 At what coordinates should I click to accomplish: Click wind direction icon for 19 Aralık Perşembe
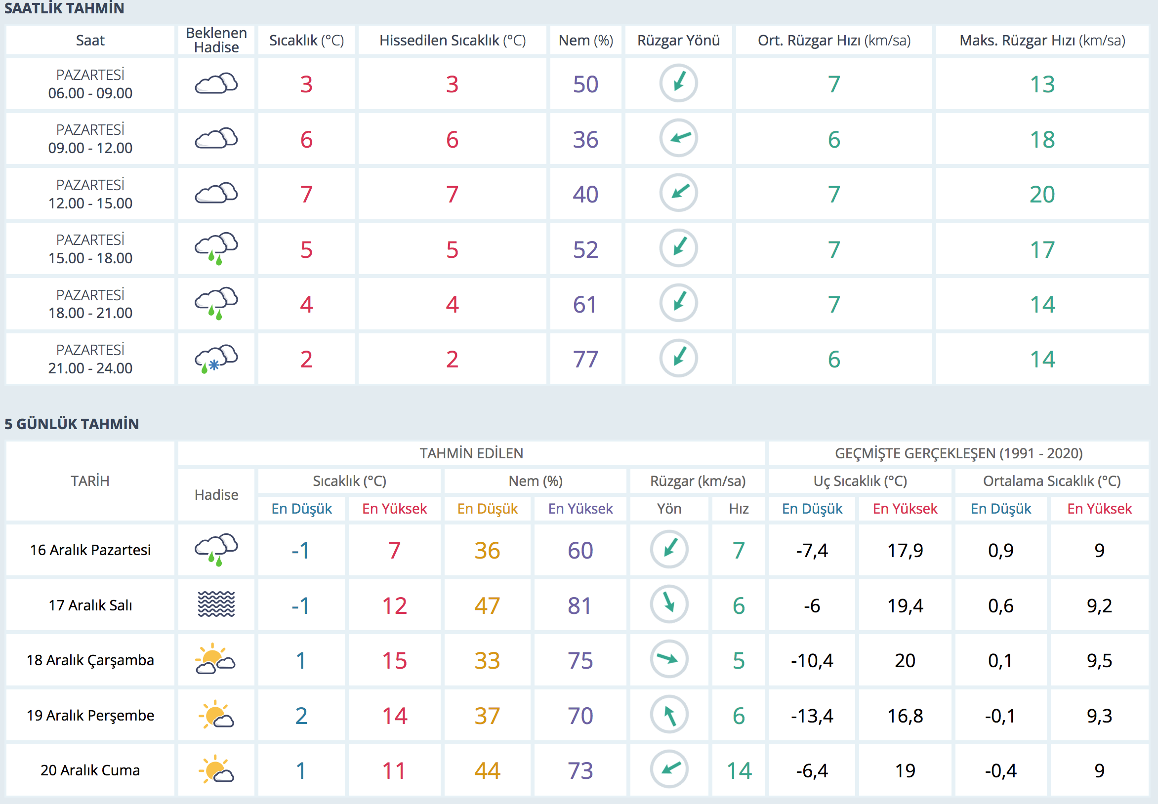[669, 714]
